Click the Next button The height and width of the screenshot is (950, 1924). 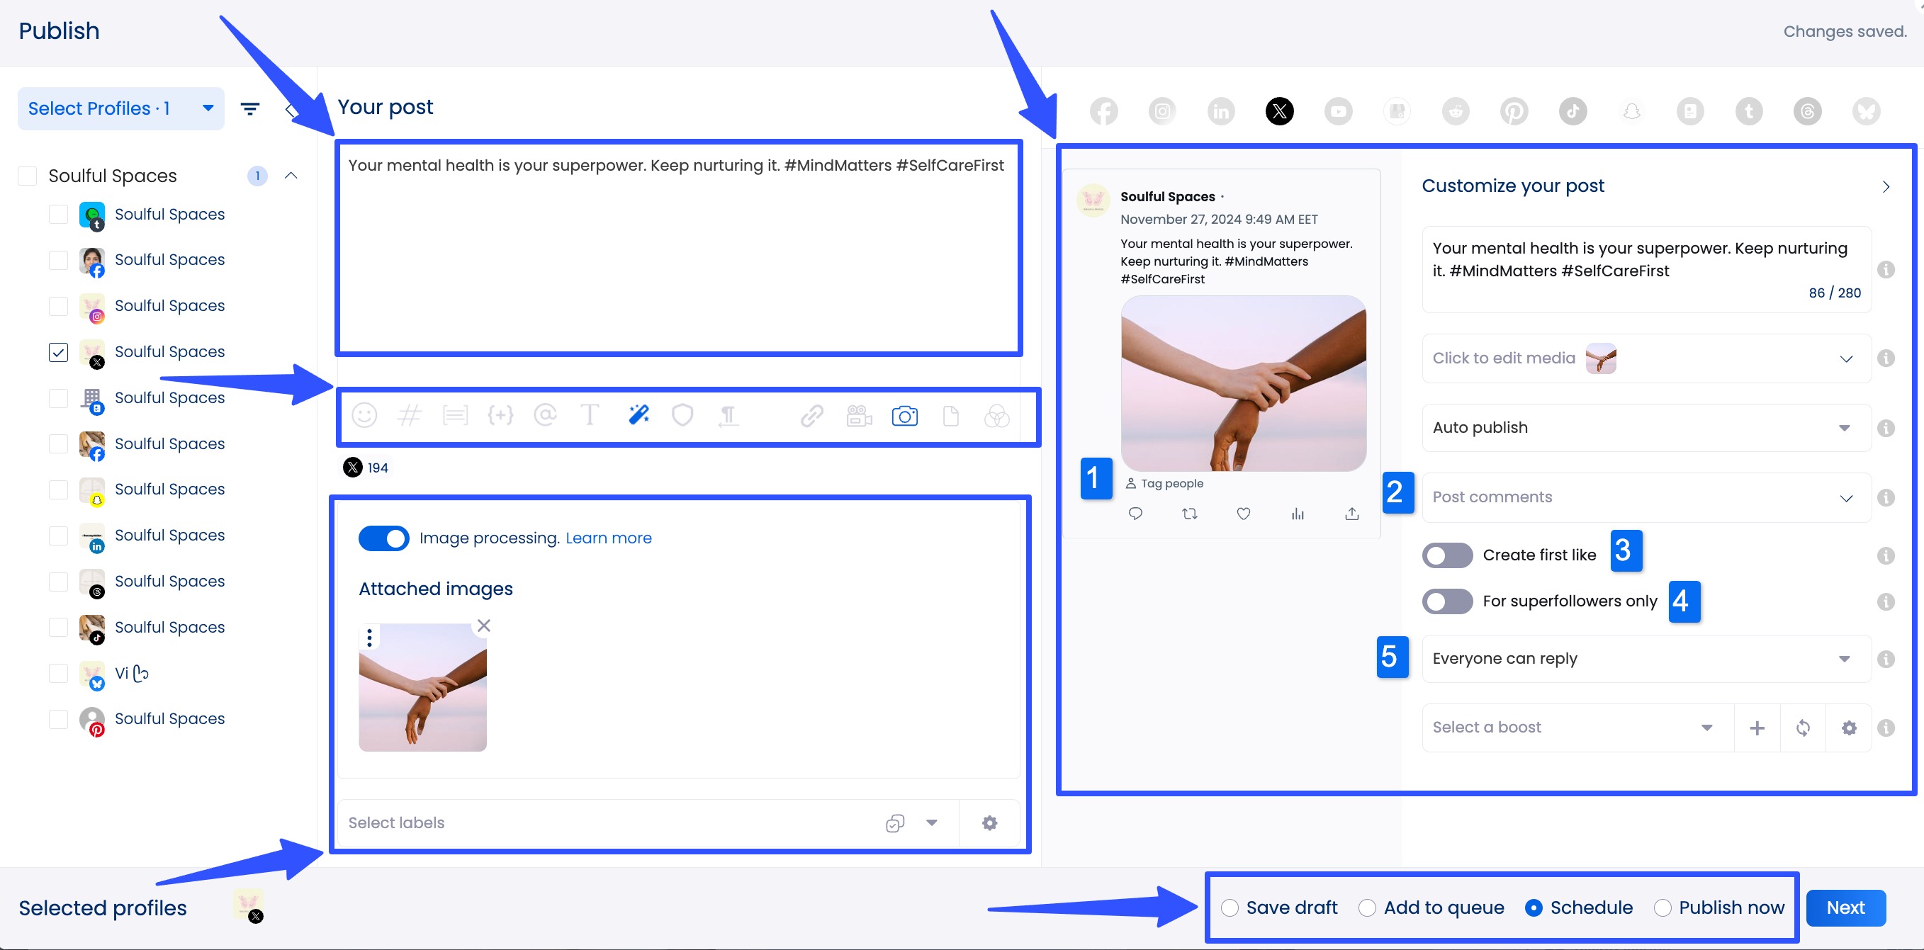point(1845,907)
